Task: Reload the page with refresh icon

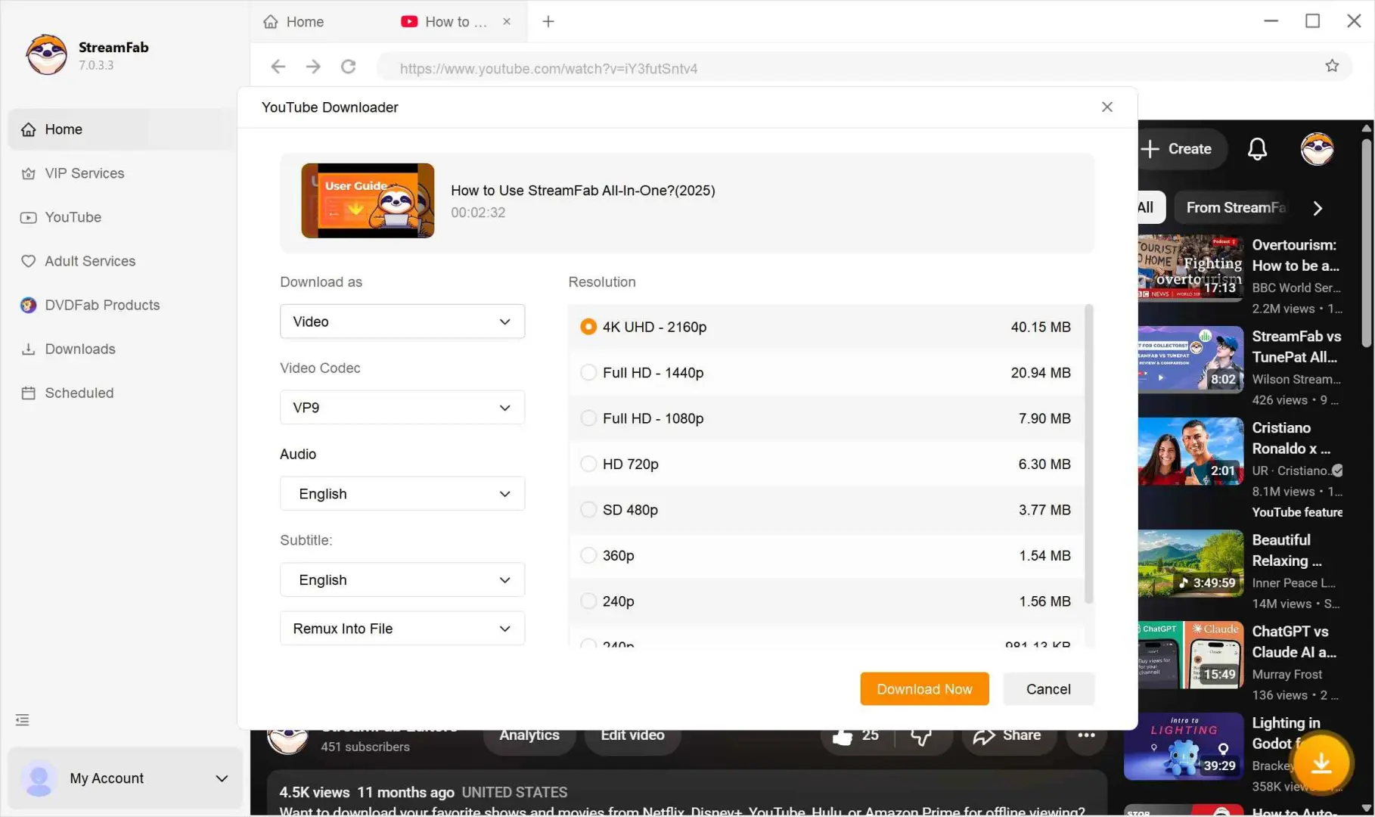Action: tap(349, 67)
